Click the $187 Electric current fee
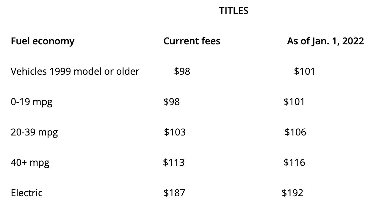The image size is (379, 212). click(174, 193)
